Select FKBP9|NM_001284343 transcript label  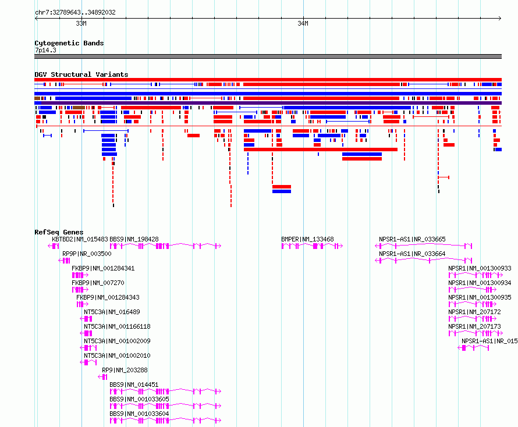(108, 297)
